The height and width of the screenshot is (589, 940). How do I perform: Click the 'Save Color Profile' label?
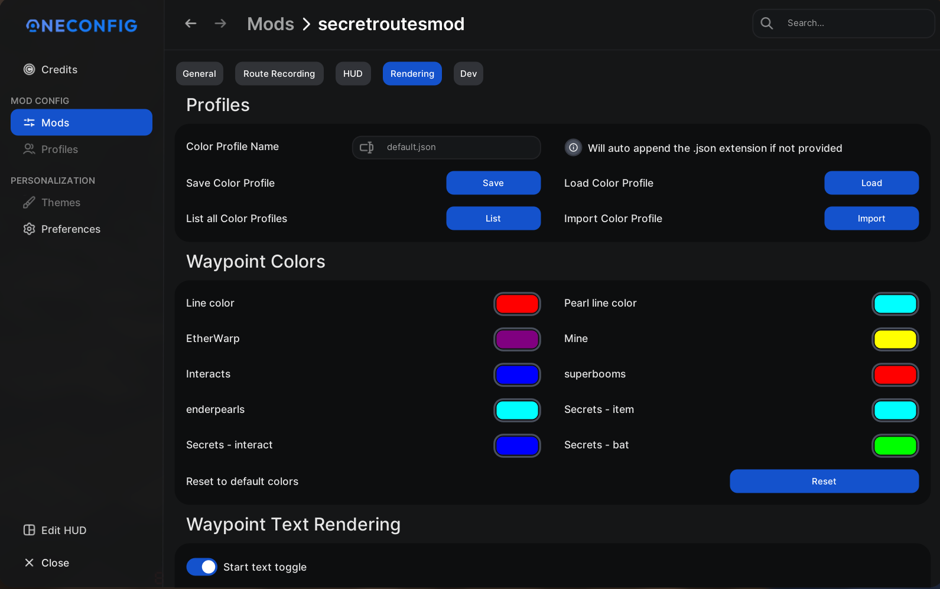coord(230,183)
